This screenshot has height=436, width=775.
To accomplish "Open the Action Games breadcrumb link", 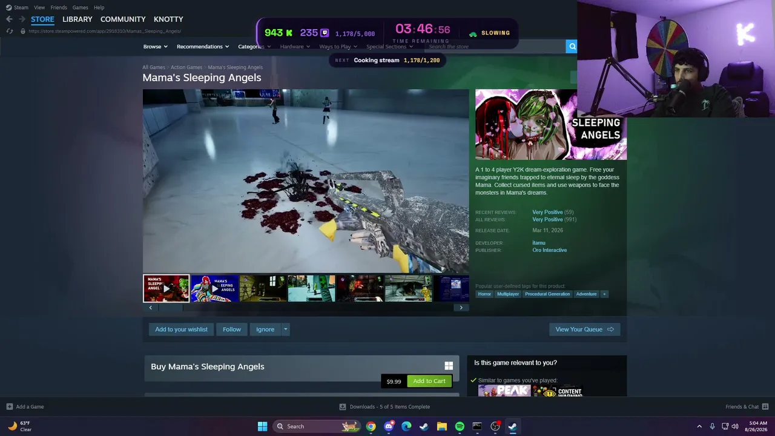I will pos(186,67).
